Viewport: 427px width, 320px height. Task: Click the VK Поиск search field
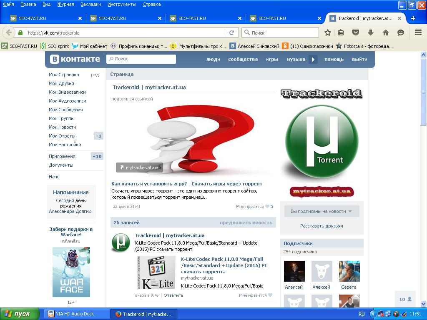[141, 59]
